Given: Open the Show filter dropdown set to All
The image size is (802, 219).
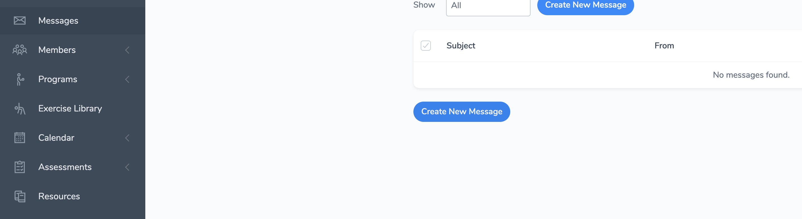Looking at the screenshot, I should pyautogui.click(x=488, y=6).
